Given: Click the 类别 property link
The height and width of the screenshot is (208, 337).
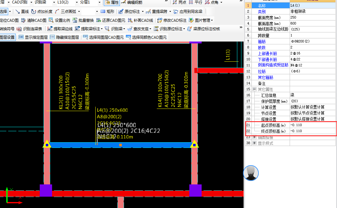Looking at the screenshot, I should [x=262, y=12].
